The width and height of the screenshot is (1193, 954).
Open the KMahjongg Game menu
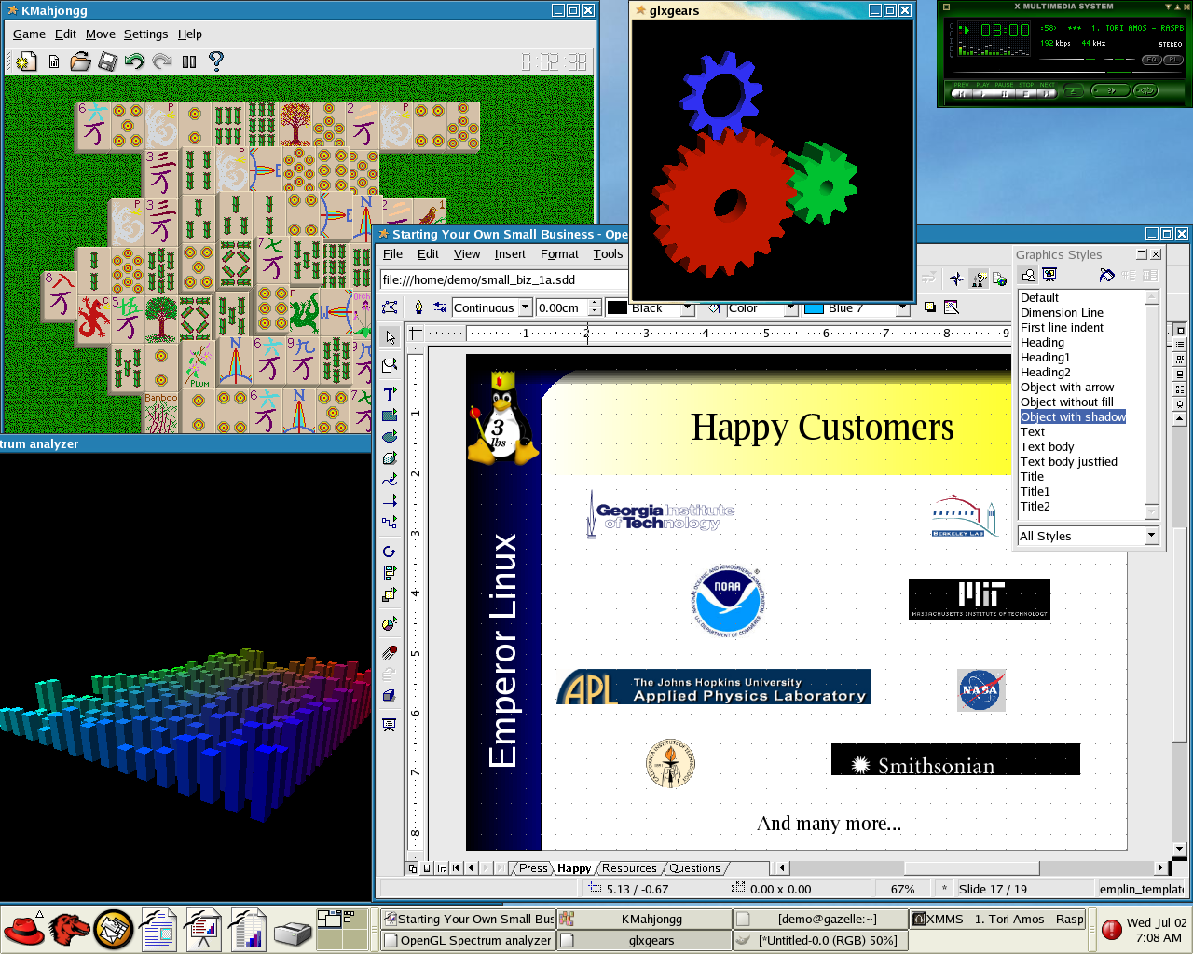(29, 34)
